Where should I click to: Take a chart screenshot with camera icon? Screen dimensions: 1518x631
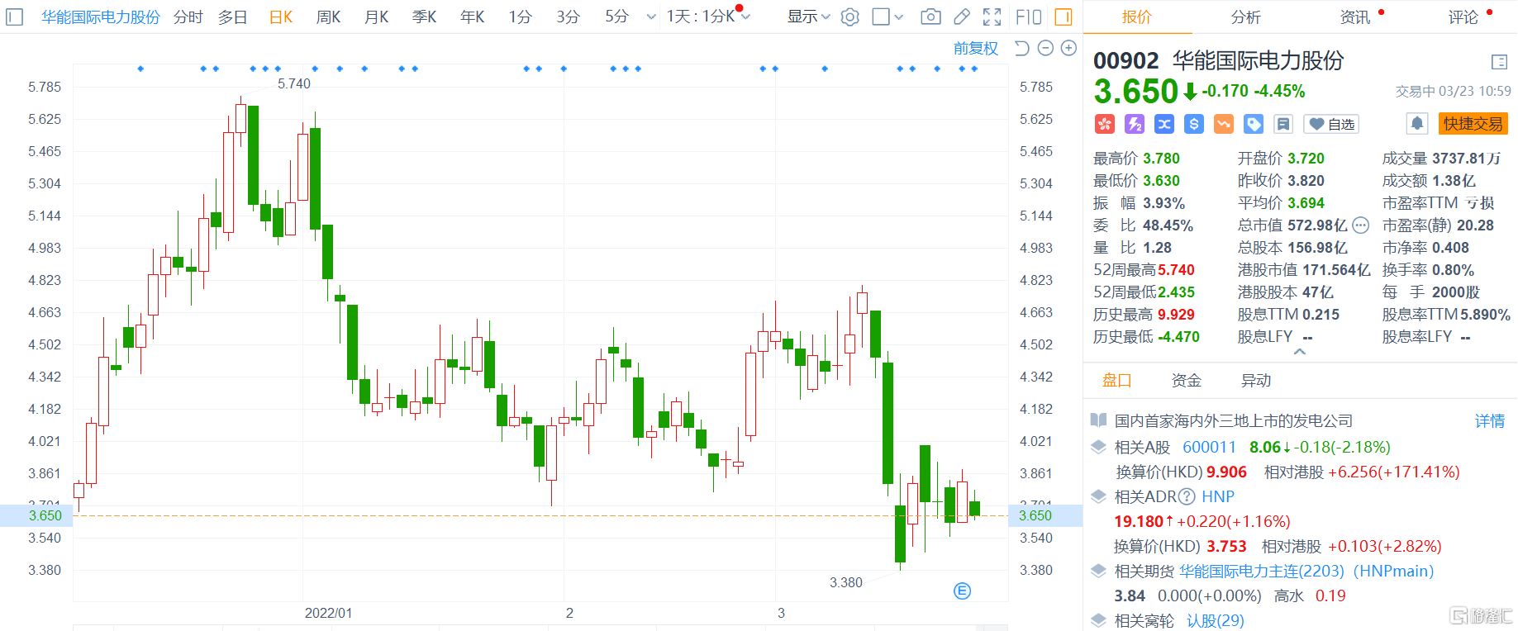pos(930,17)
